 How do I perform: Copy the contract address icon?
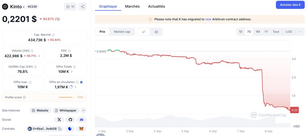pos(60,129)
